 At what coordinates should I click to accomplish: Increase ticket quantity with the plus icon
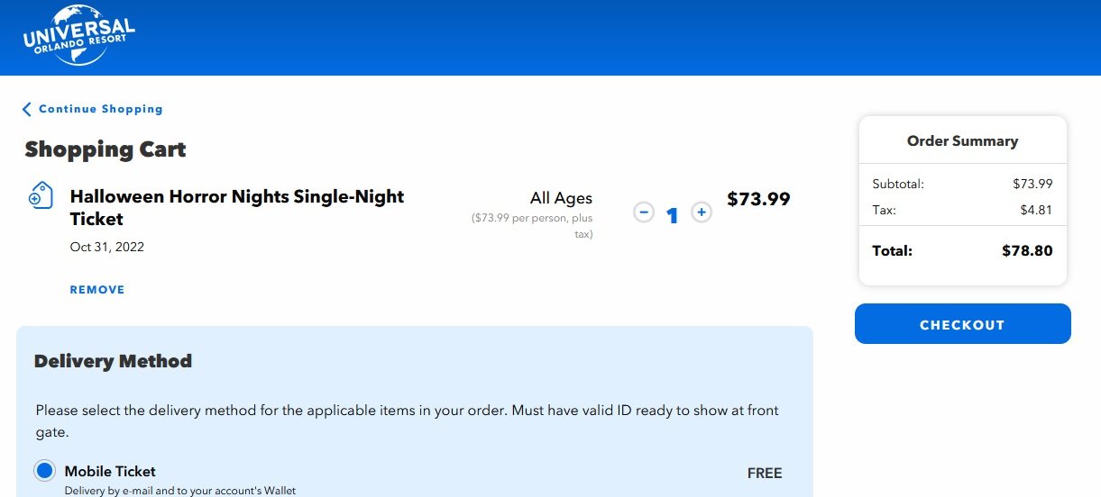(702, 212)
